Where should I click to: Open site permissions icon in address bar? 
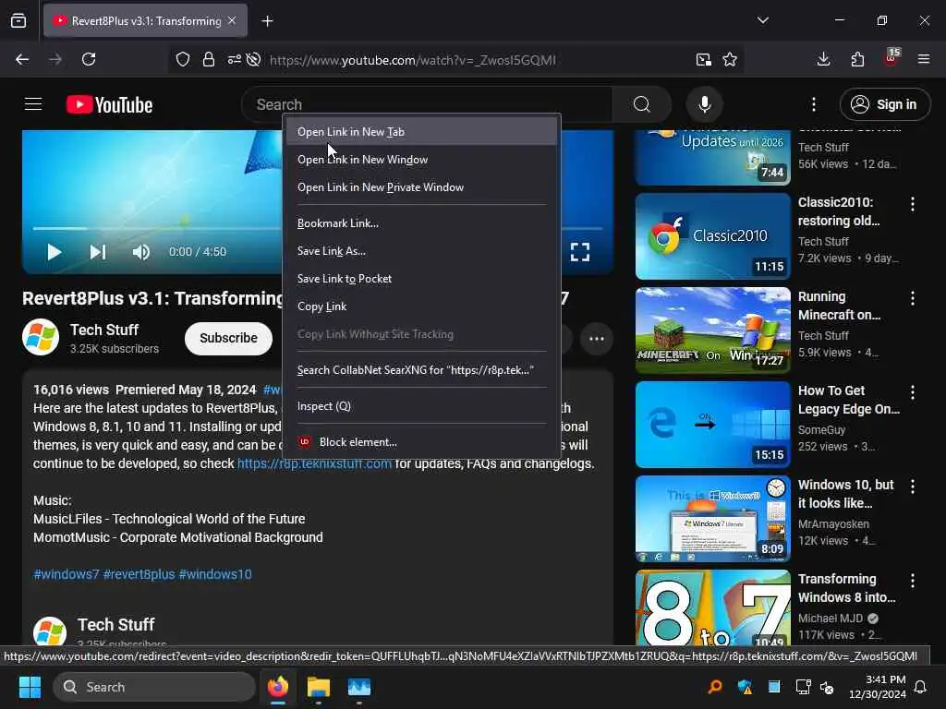click(x=234, y=59)
